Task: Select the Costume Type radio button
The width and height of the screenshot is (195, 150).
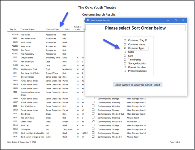Action: [125, 48]
